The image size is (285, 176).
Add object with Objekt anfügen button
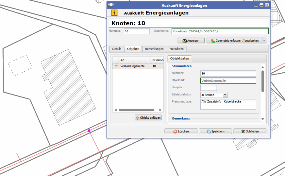coord(148,118)
